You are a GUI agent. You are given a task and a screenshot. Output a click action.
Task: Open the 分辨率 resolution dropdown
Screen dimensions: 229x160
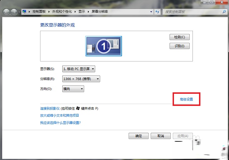[x=81, y=79]
